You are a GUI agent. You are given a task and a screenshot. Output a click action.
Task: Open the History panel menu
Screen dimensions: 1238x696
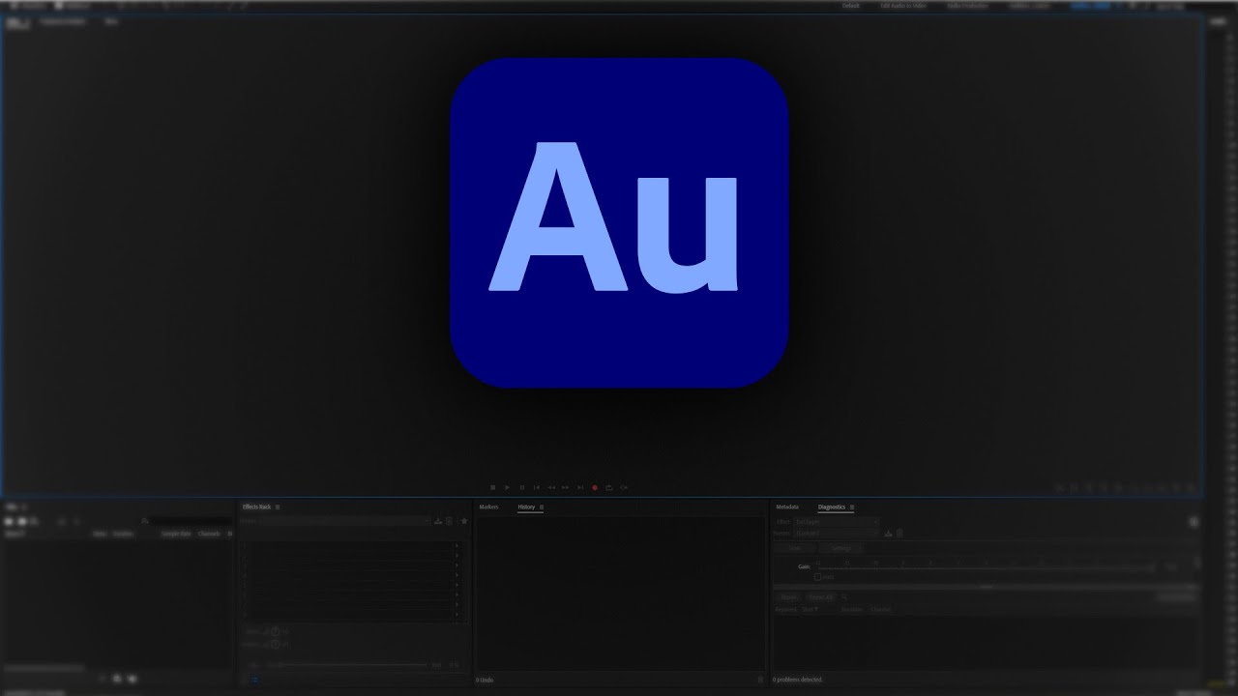(542, 507)
